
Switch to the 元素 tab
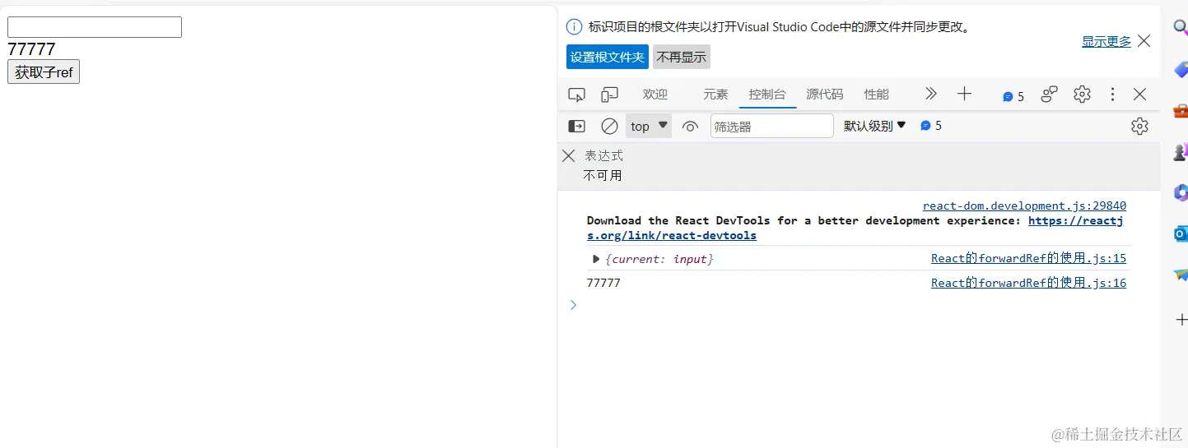coord(715,95)
